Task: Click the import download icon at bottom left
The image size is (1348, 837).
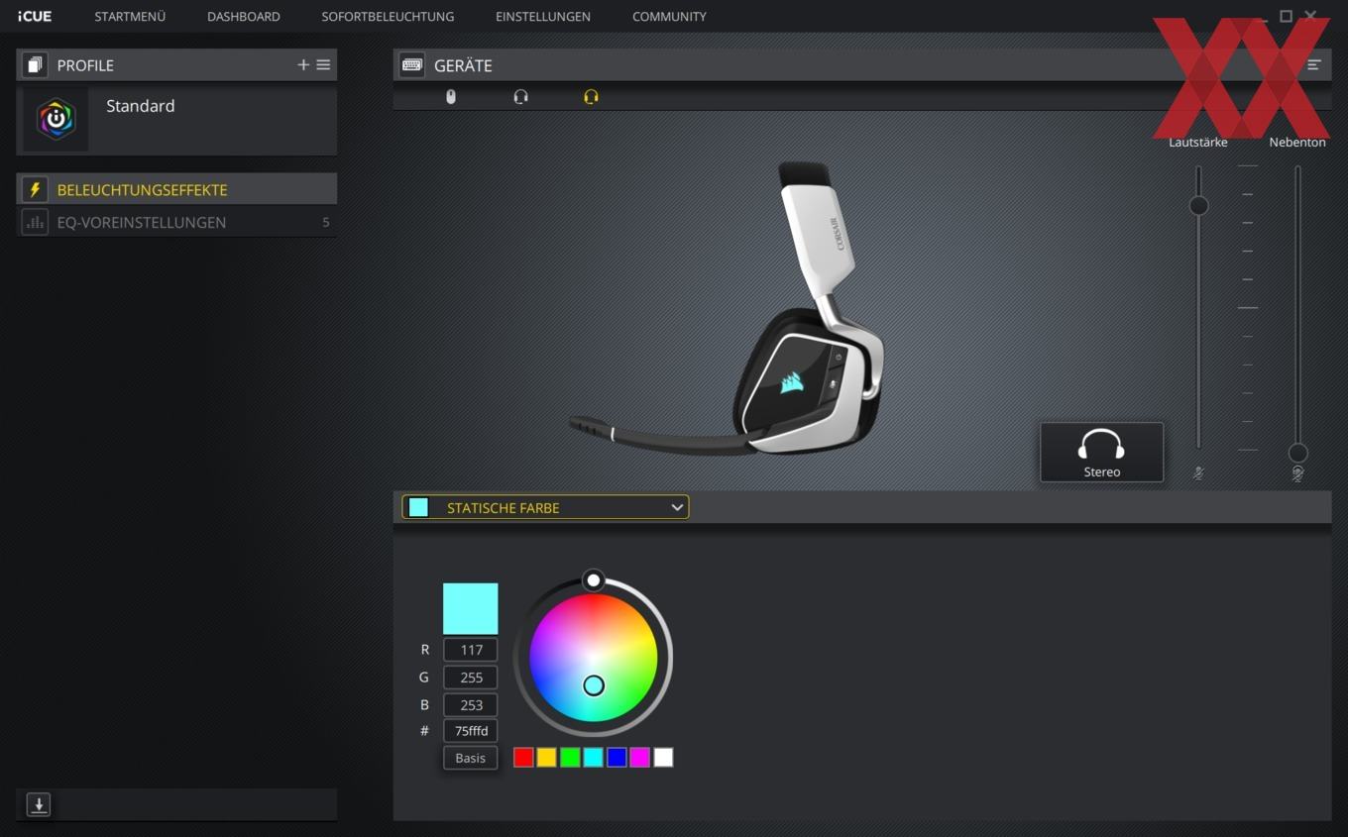Action: point(39,804)
